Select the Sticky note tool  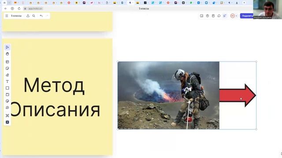[7, 68]
